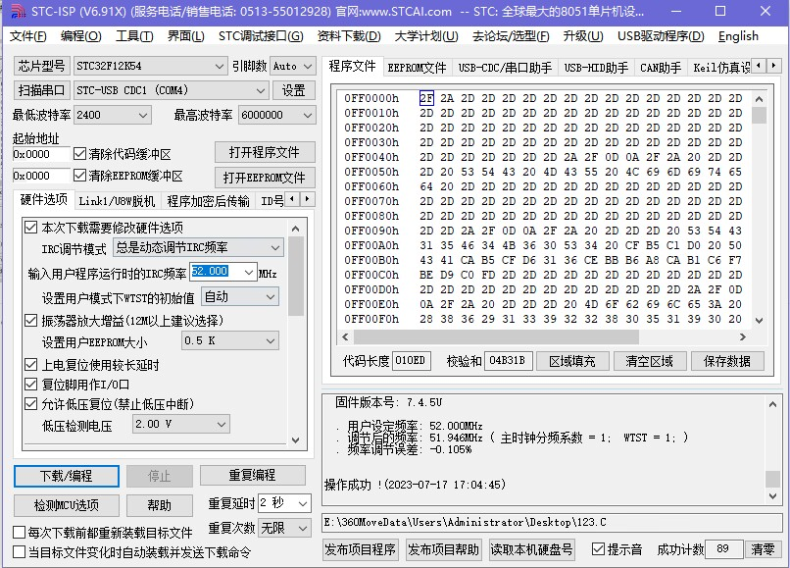Click 检测MCU选项 button

click(67, 505)
